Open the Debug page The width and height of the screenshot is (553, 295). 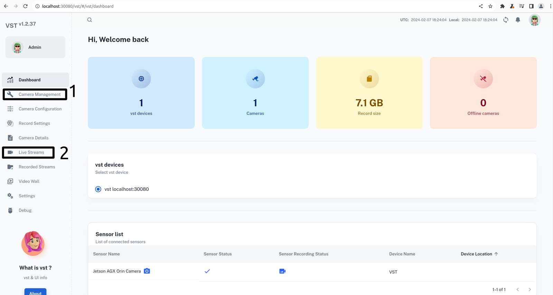tap(25, 210)
